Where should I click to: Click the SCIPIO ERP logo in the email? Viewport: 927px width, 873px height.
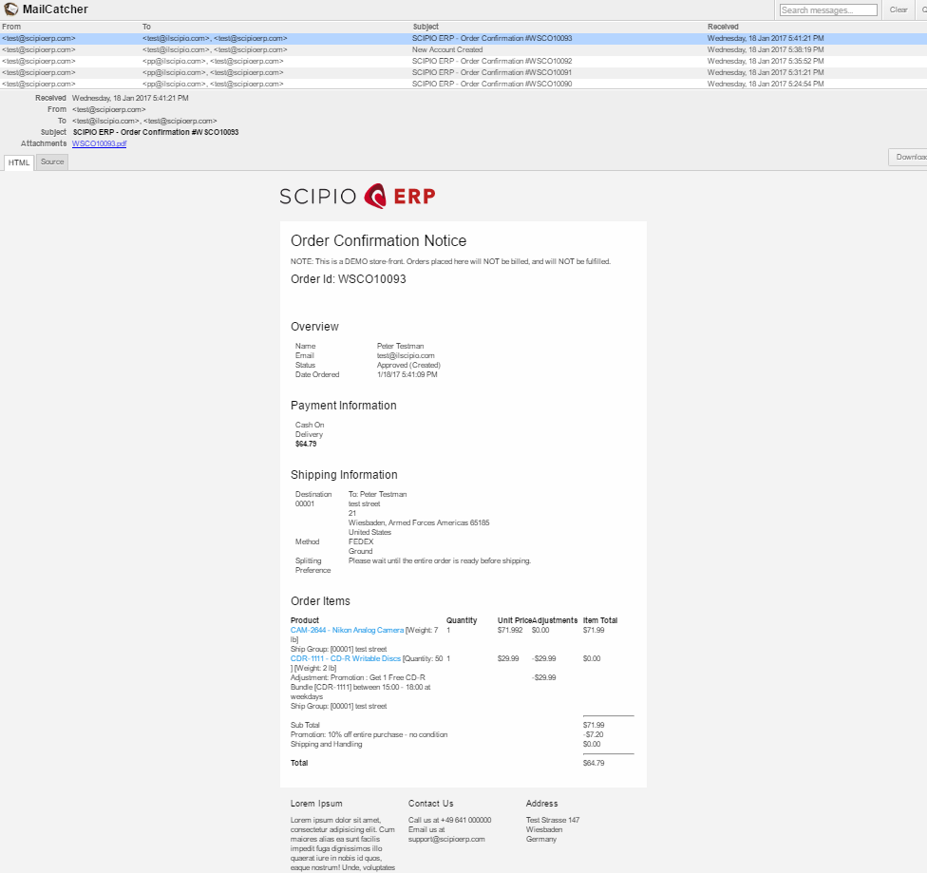coord(357,196)
